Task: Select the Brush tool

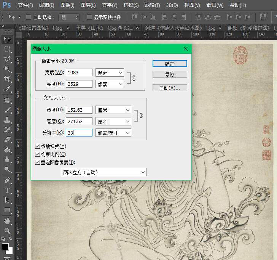Action: (7, 110)
